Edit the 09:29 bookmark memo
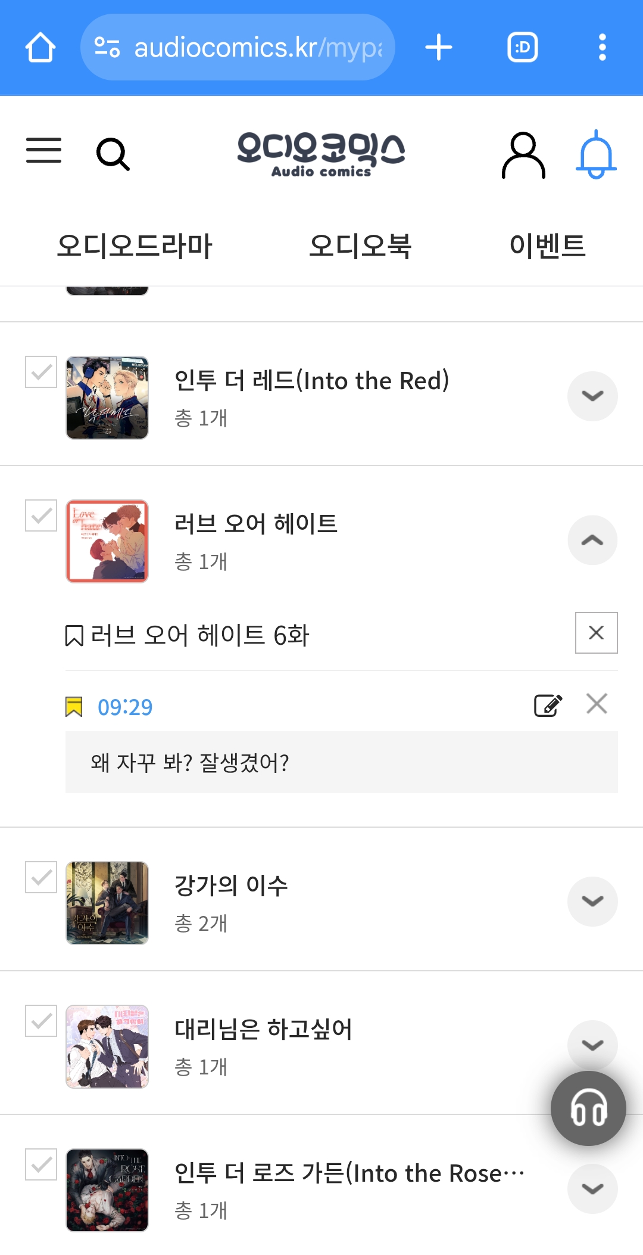 548,705
